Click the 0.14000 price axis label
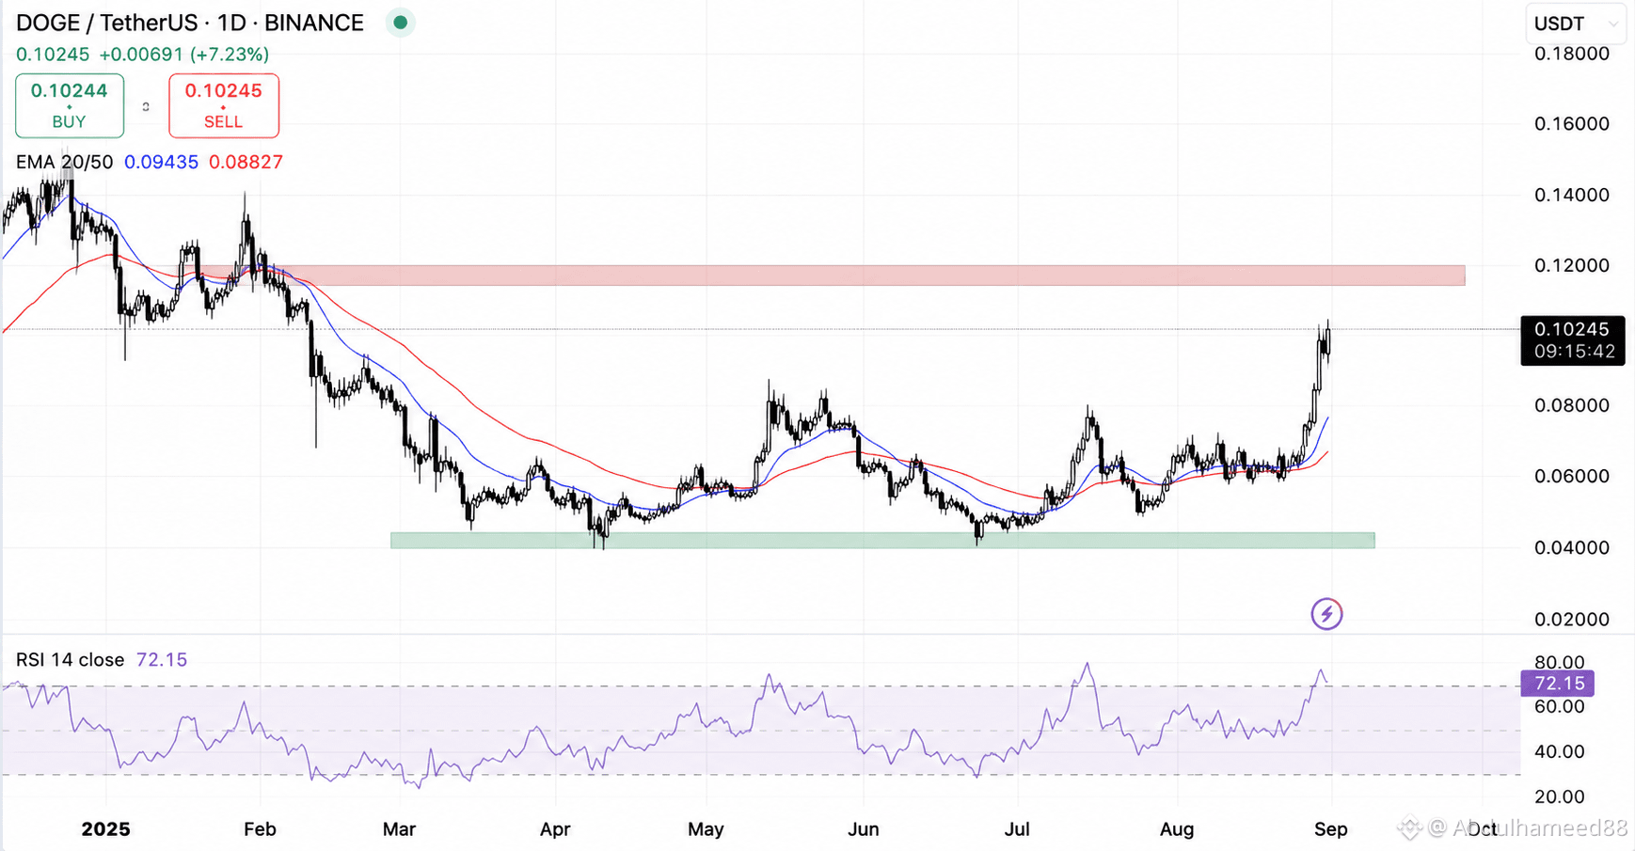The width and height of the screenshot is (1635, 851). coord(1572,196)
